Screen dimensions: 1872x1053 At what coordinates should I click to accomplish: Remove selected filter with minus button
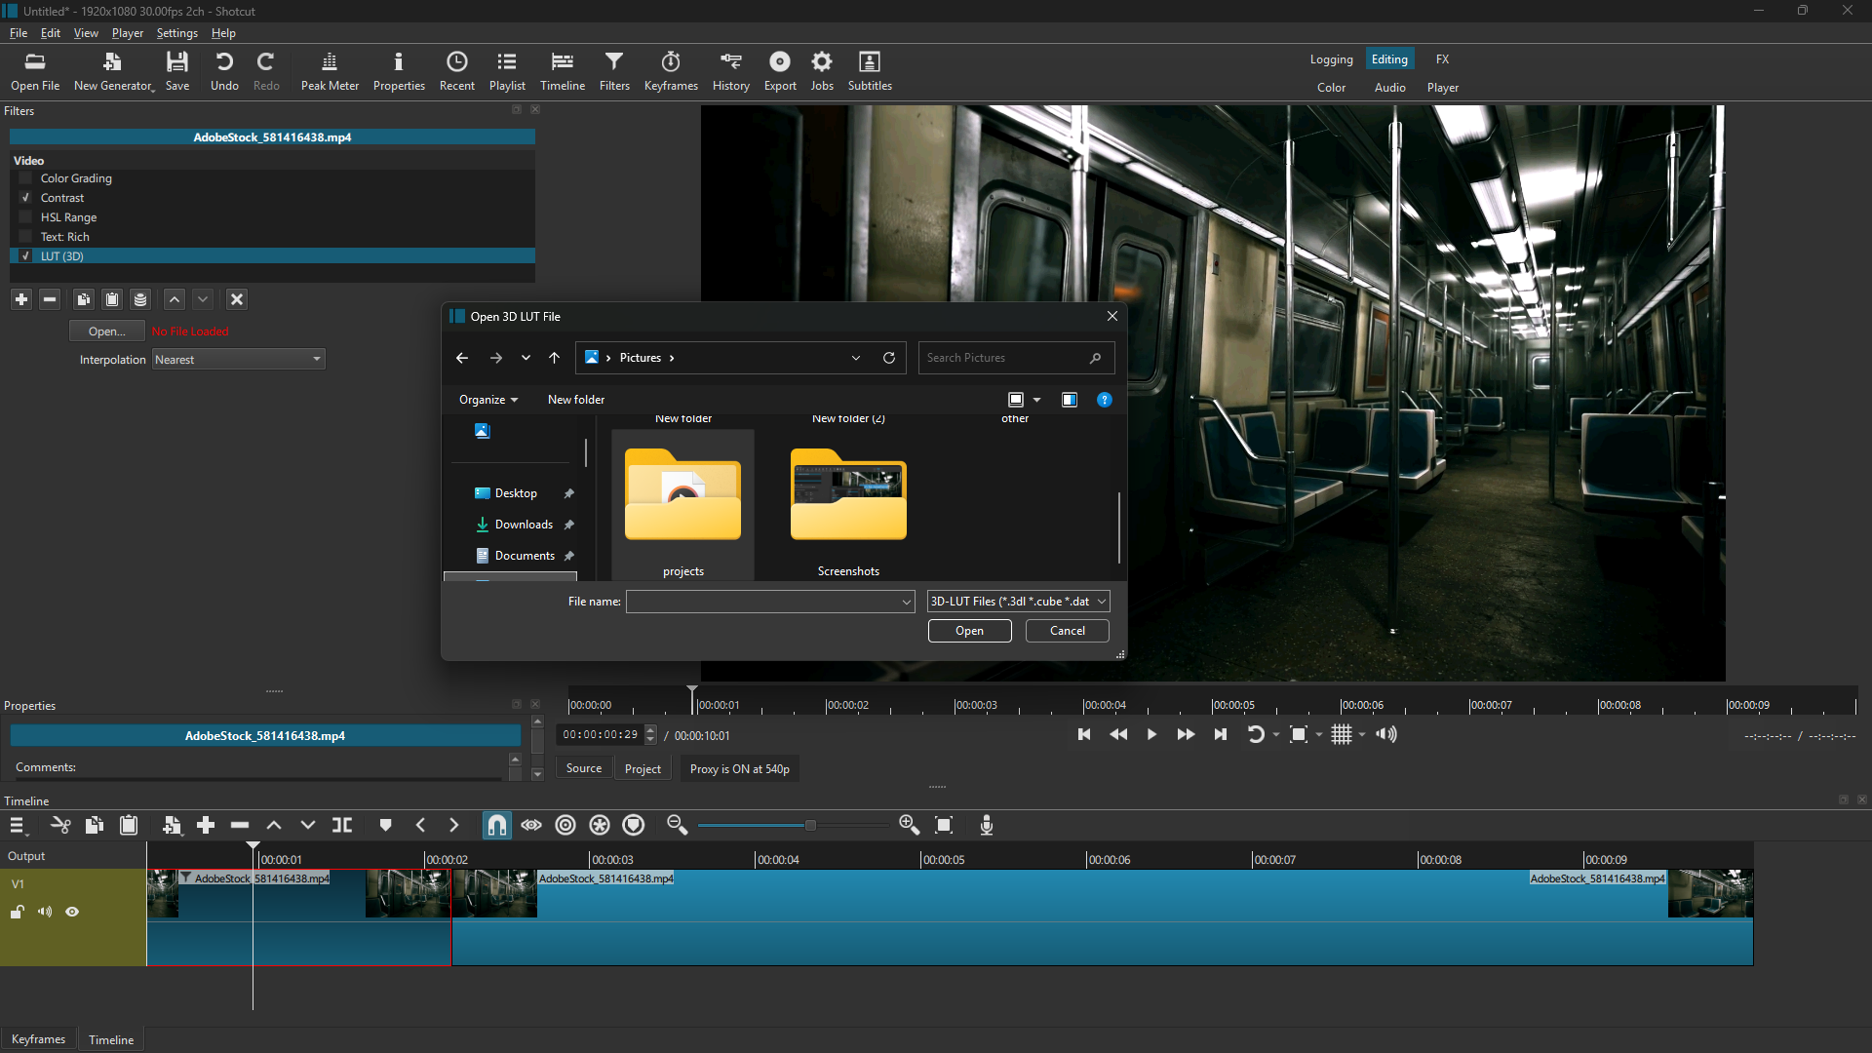tap(50, 299)
